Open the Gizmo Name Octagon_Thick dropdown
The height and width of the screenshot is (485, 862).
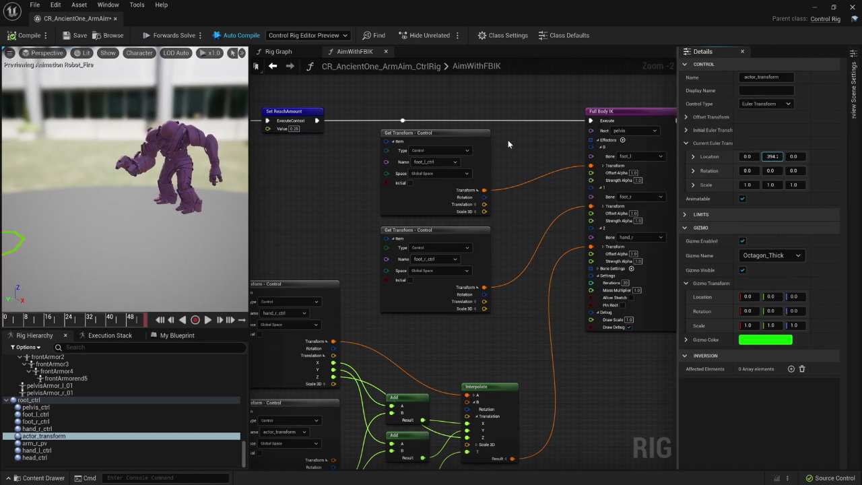pos(771,255)
